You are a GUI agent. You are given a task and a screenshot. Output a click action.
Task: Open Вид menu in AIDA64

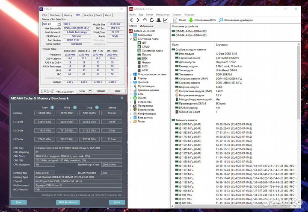tap(141, 15)
